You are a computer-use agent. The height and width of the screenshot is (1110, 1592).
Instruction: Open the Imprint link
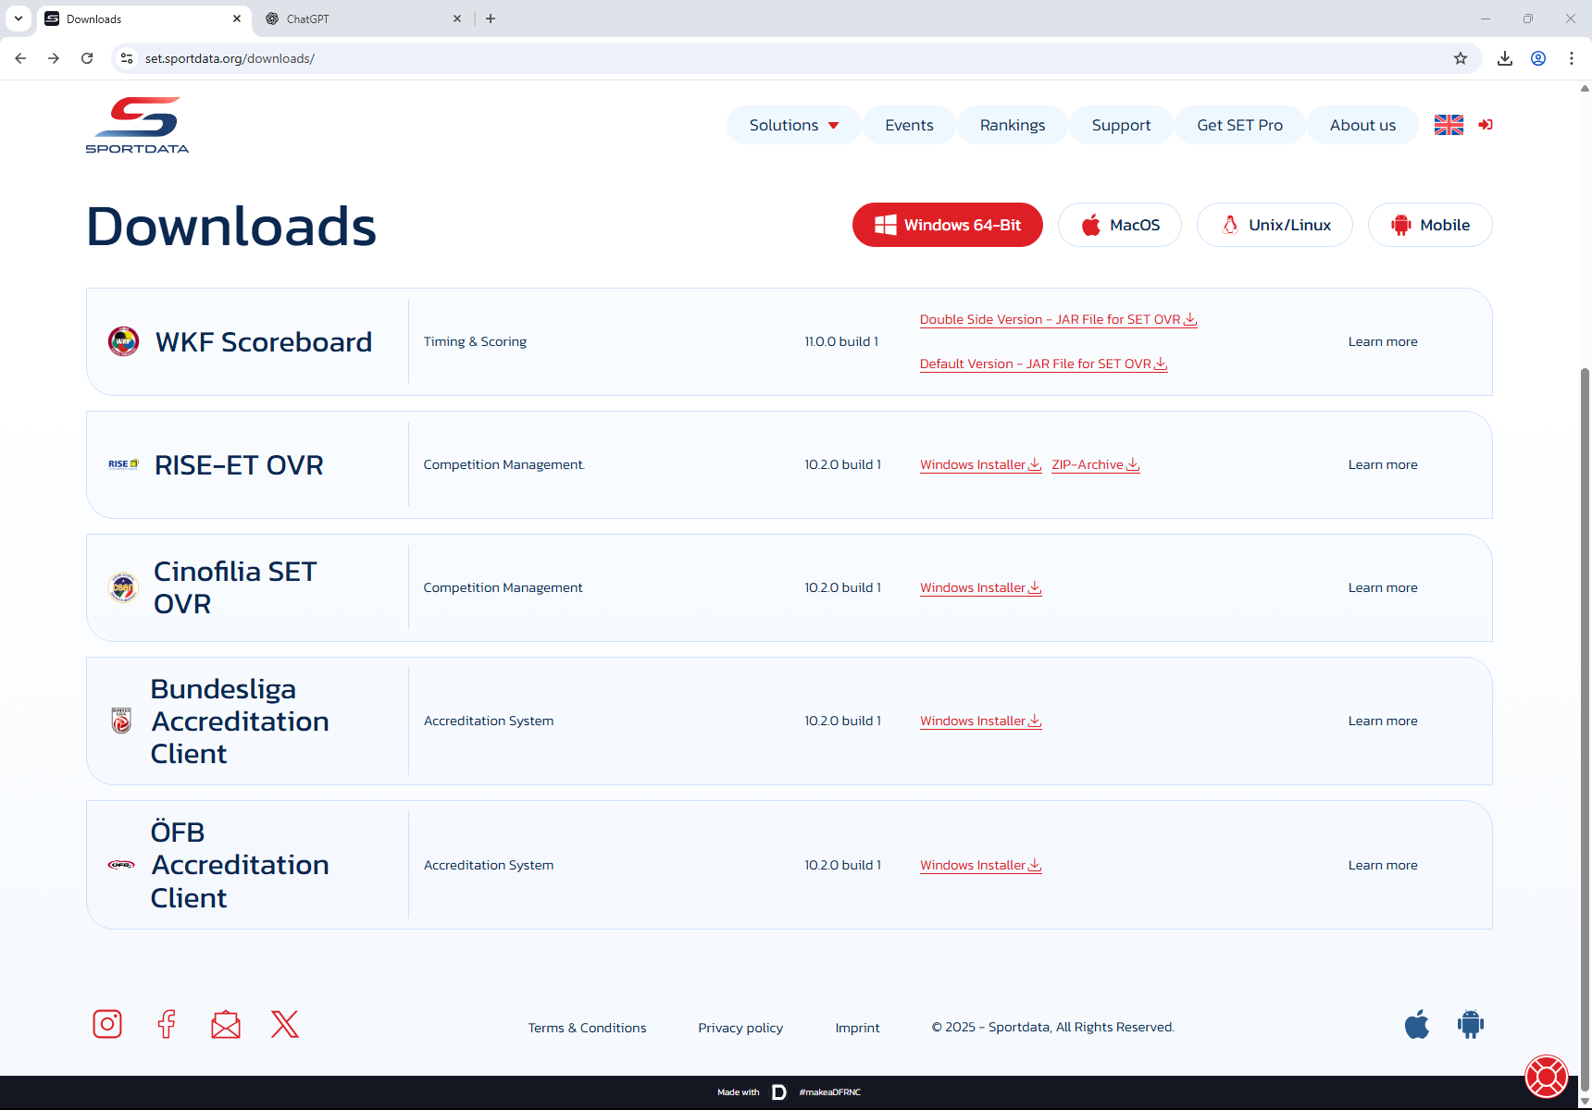click(x=857, y=1028)
